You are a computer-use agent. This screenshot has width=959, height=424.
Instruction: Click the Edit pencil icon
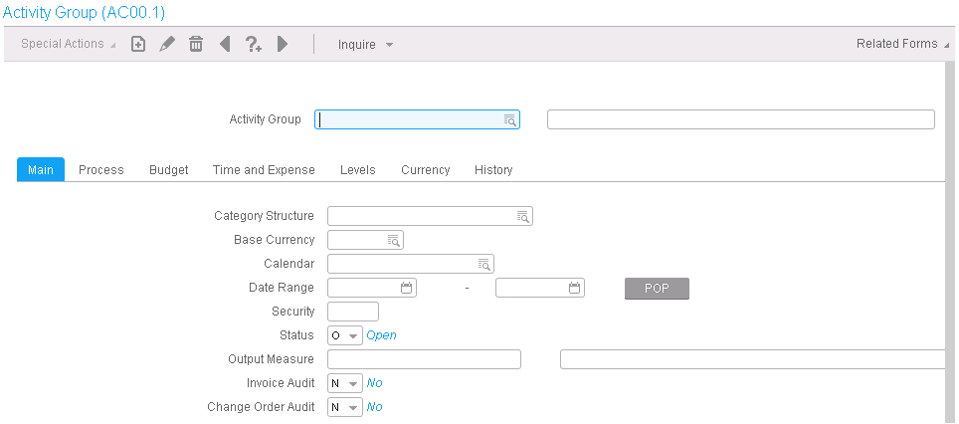pos(167,44)
